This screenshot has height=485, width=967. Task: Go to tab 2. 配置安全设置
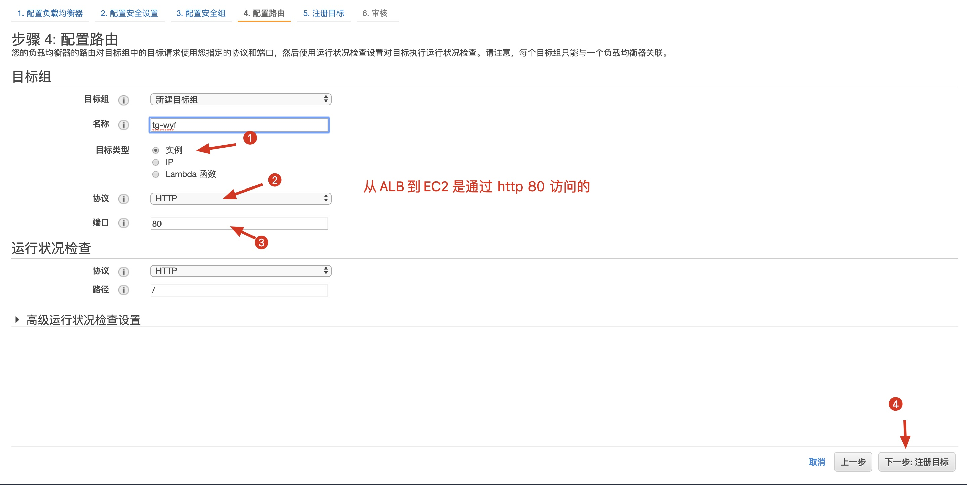coord(130,13)
